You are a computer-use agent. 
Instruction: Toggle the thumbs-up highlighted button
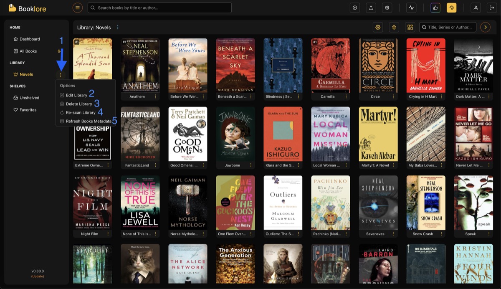point(436,8)
